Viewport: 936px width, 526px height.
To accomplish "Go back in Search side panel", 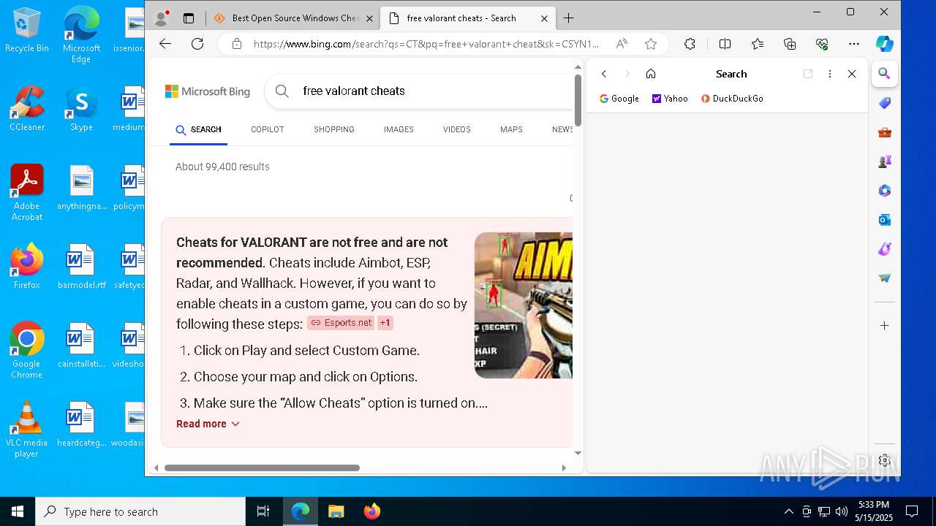I will tap(604, 74).
